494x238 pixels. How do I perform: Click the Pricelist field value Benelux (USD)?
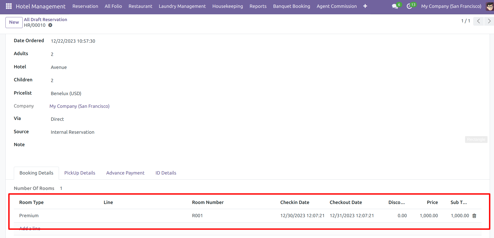[x=66, y=93]
